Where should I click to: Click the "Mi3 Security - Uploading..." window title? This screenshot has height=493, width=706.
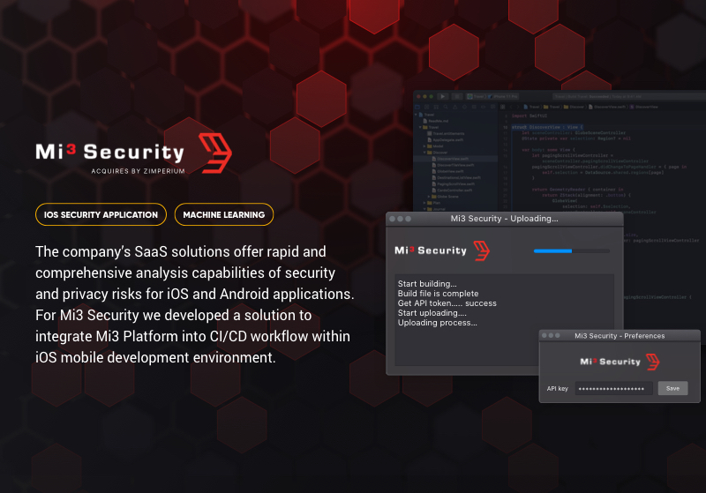504,219
